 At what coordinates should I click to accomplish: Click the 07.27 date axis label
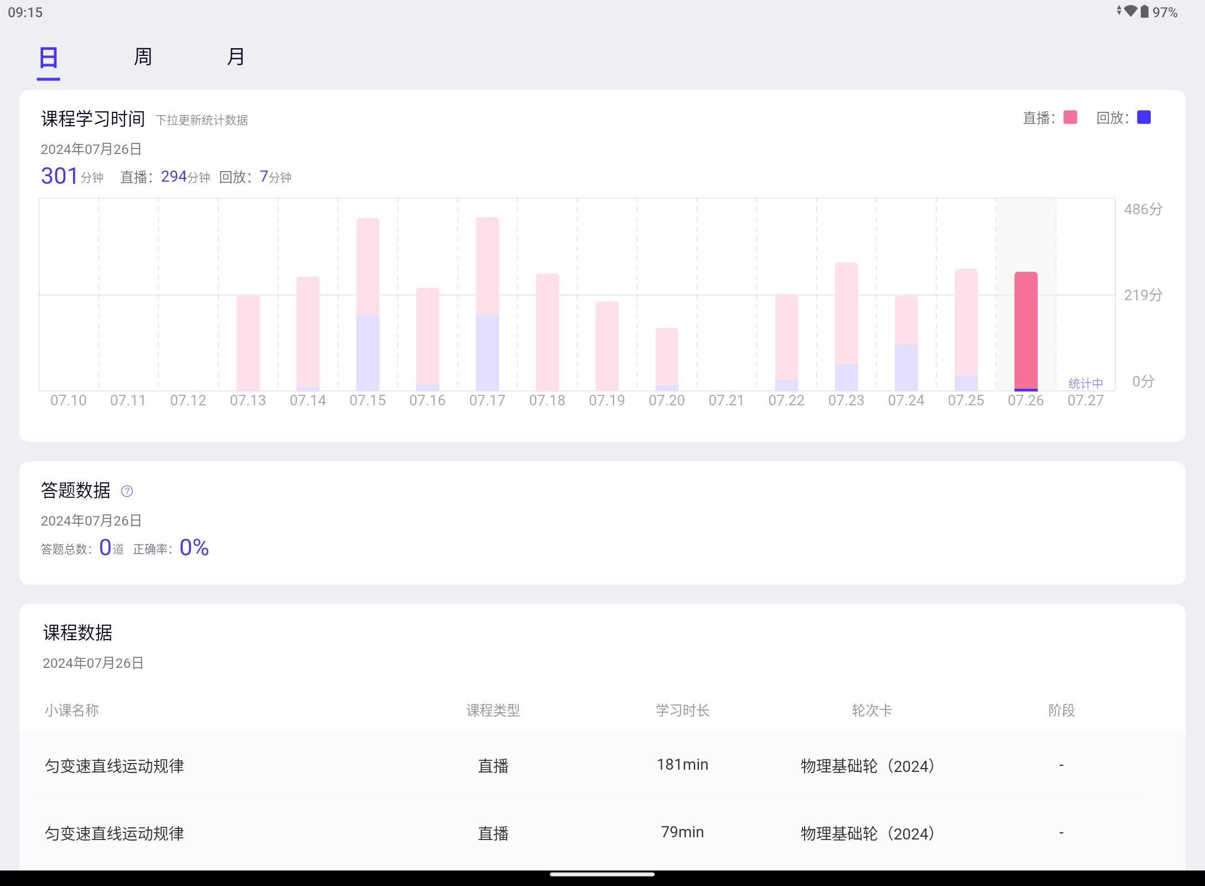[x=1085, y=400]
